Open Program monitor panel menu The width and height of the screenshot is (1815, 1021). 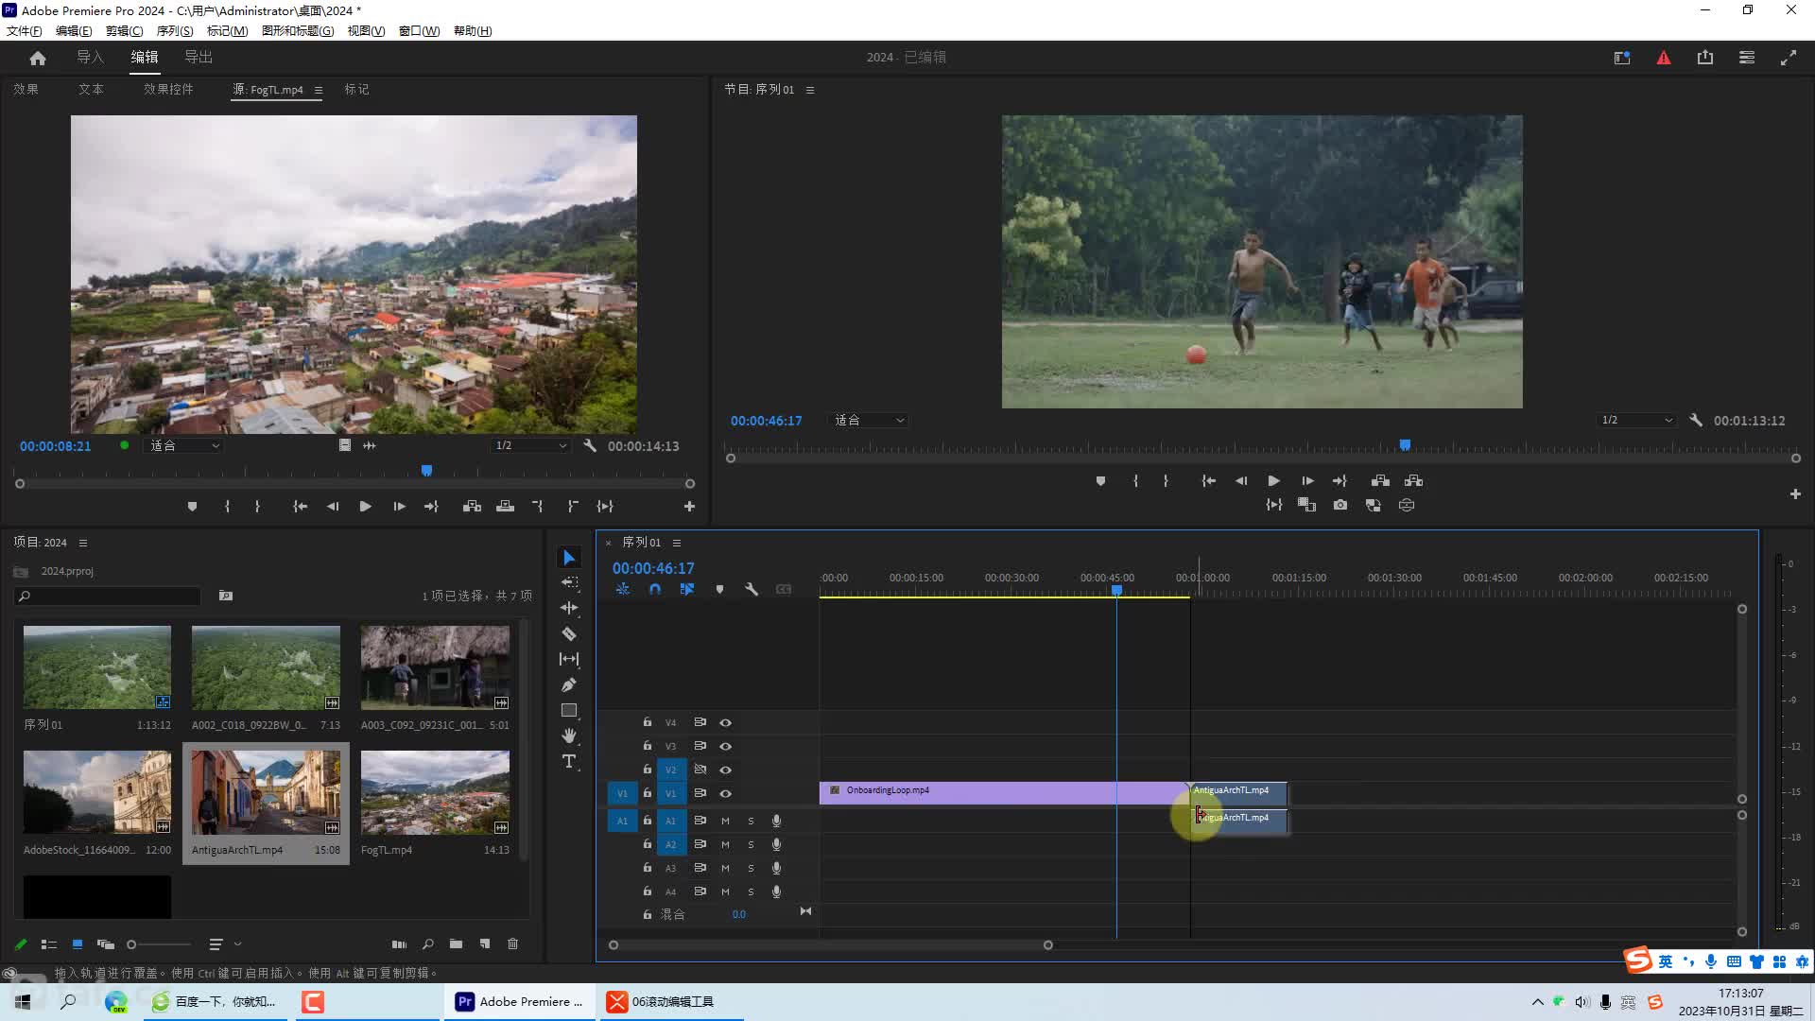point(810,90)
